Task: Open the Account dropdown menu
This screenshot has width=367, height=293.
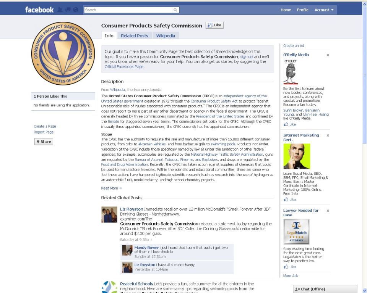Action: point(324,10)
